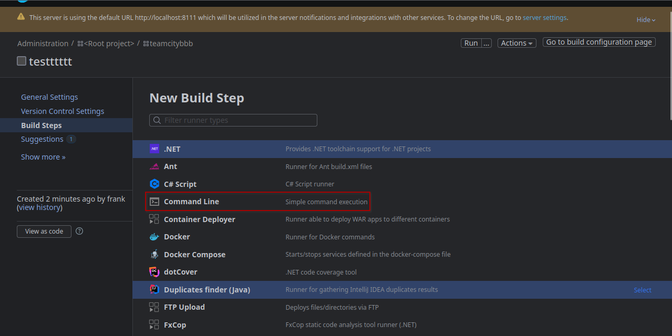
Task: Toggle the testttttt build configuration checkbox
Action: [22, 61]
